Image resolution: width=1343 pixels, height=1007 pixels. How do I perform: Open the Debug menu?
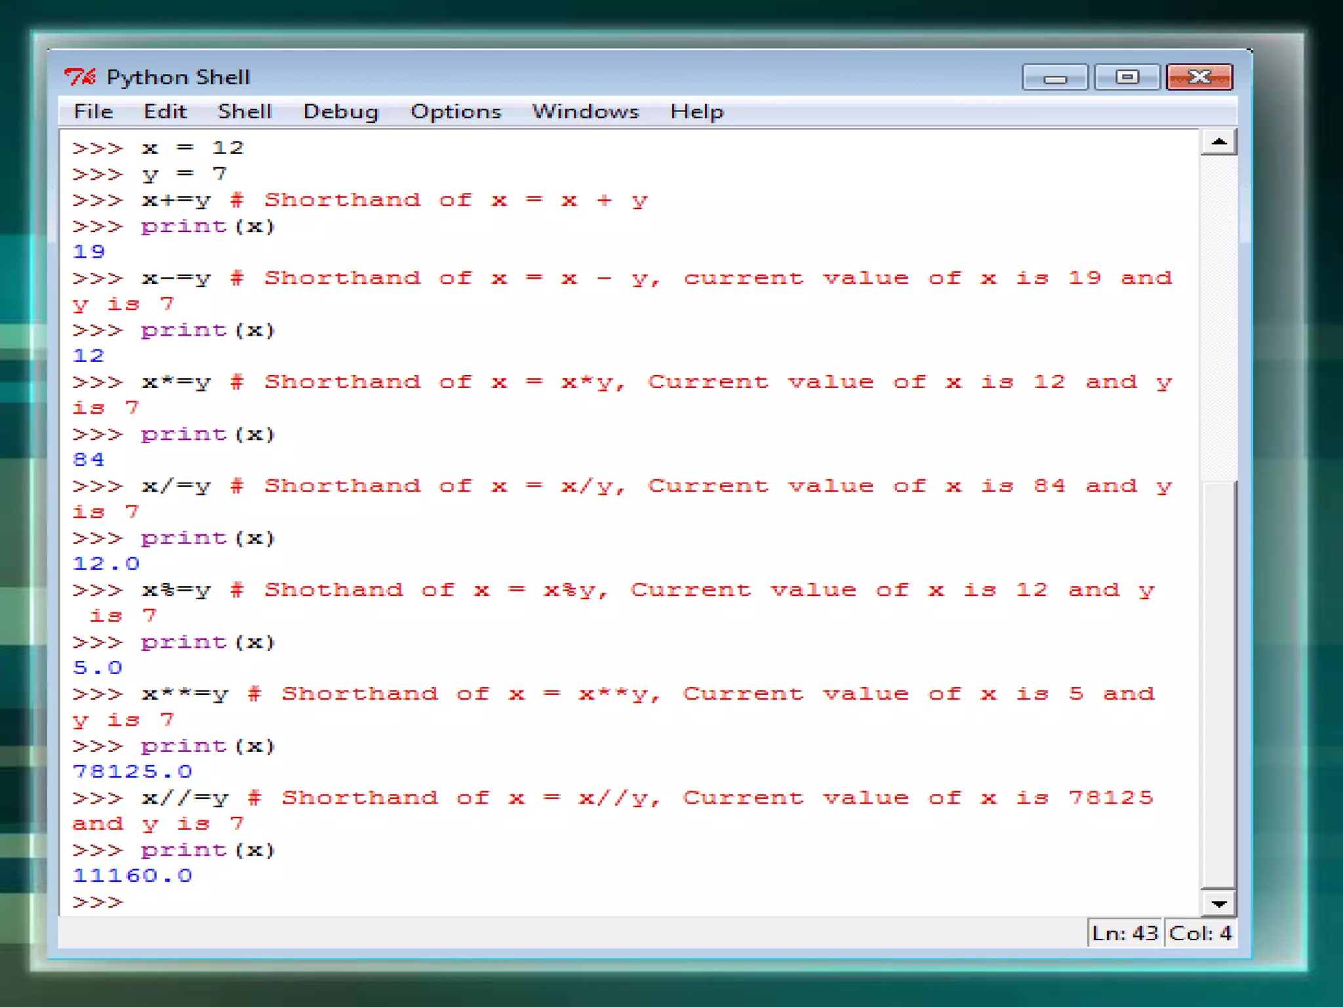coord(340,111)
